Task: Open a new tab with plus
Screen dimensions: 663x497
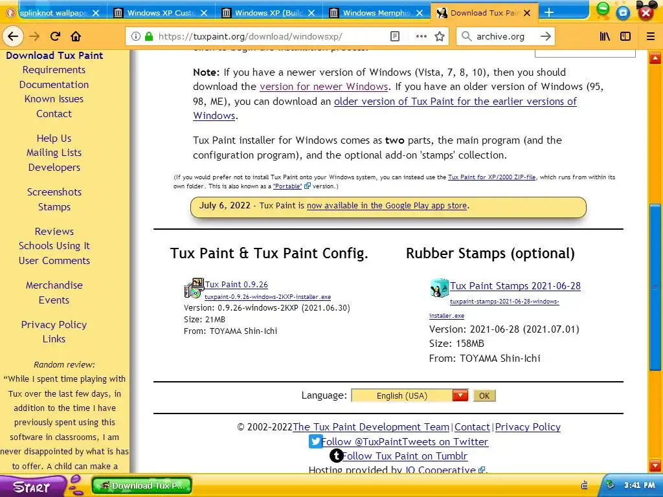Action: [x=549, y=13]
